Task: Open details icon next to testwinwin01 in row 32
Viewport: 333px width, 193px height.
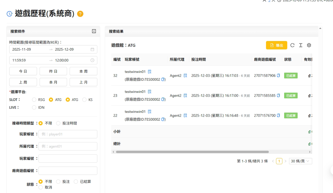Action: click(x=149, y=72)
